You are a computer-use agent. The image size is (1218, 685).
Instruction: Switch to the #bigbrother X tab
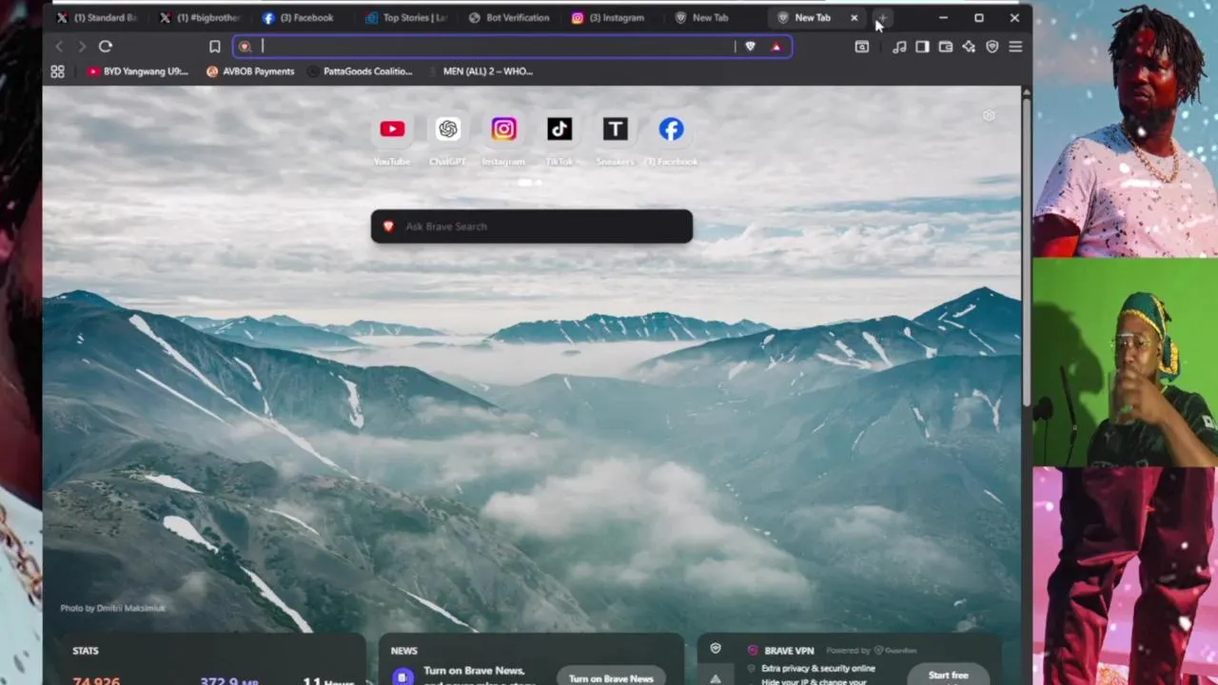click(200, 17)
